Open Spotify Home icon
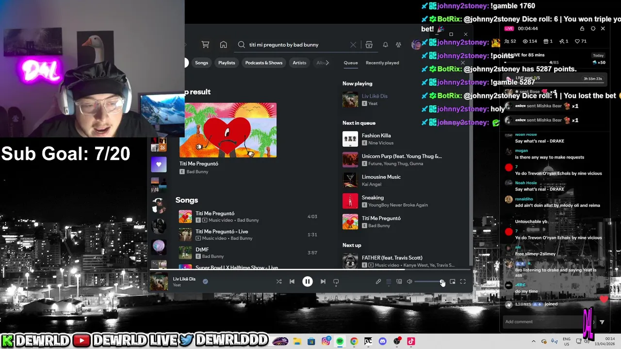Image resolution: width=621 pixels, height=349 pixels. tap(223, 45)
